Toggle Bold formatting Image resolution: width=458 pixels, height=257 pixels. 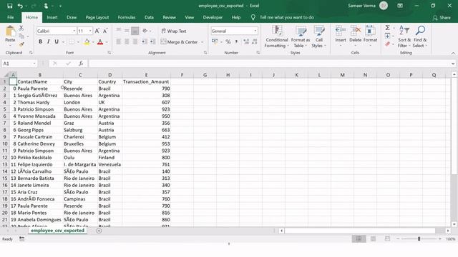(40, 41)
